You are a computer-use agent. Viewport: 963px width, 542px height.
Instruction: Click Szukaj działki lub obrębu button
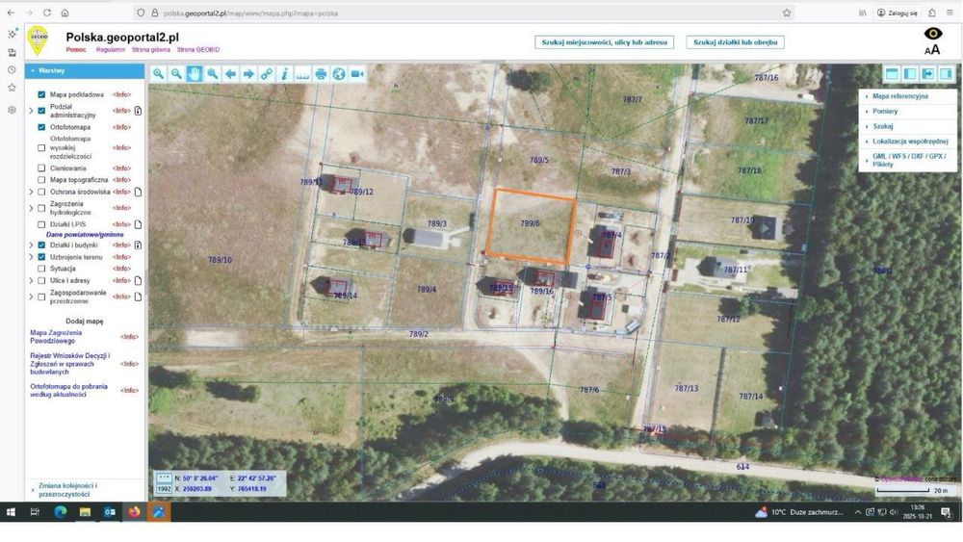click(x=735, y=42)
